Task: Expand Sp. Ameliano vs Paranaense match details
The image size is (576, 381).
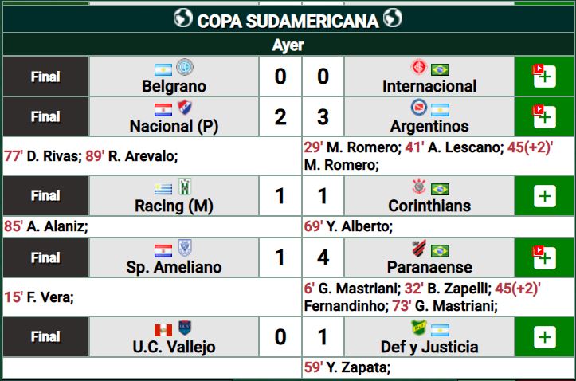Action: (544, 257)
